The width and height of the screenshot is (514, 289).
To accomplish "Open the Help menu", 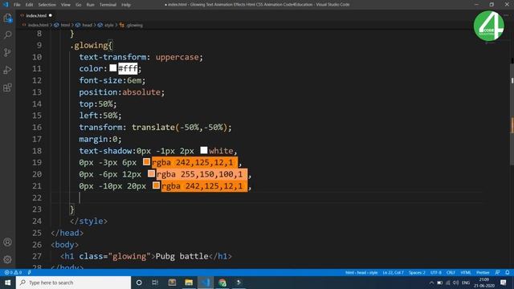I will pos(126,5).
